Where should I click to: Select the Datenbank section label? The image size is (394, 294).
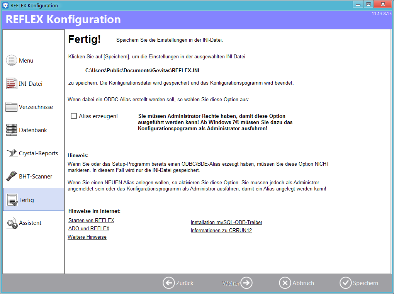pos(33,130)
